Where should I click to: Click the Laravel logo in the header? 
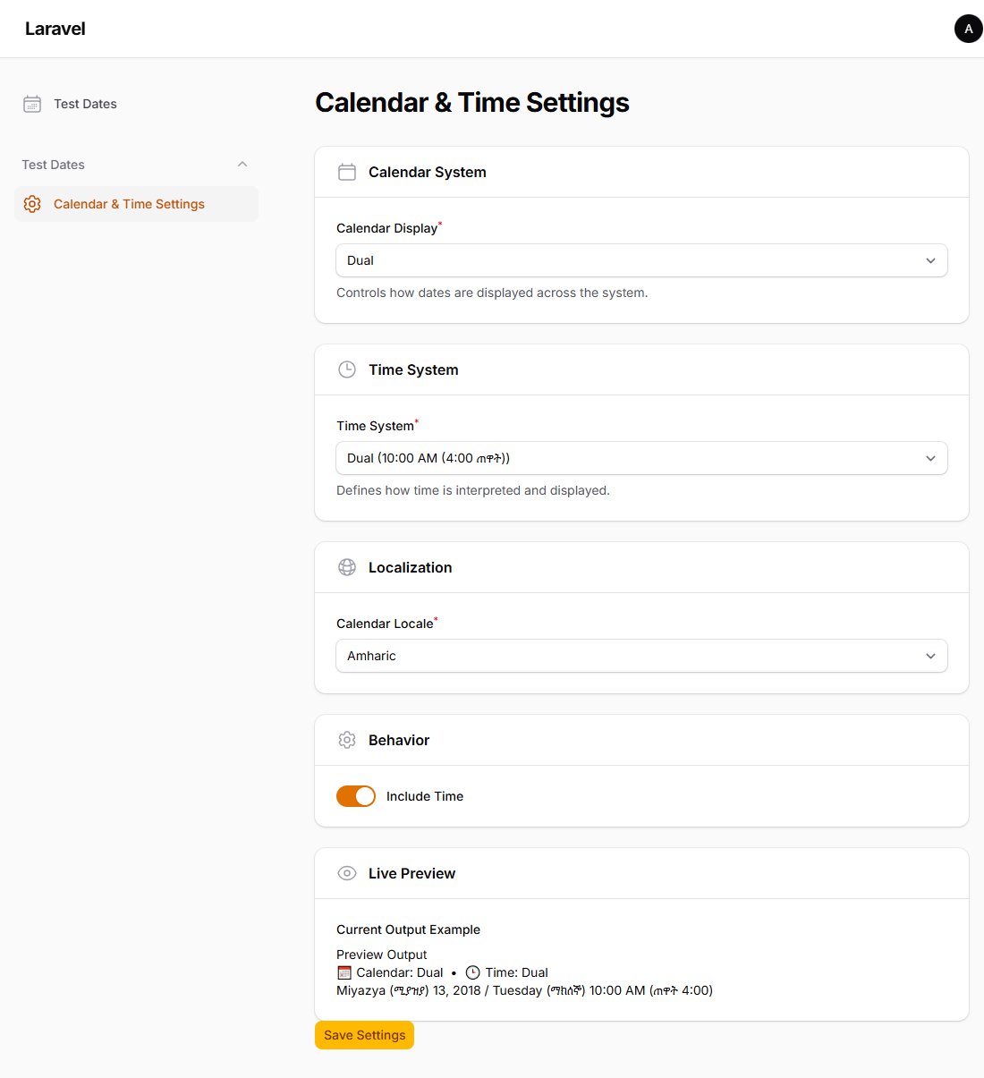[55, 28]
